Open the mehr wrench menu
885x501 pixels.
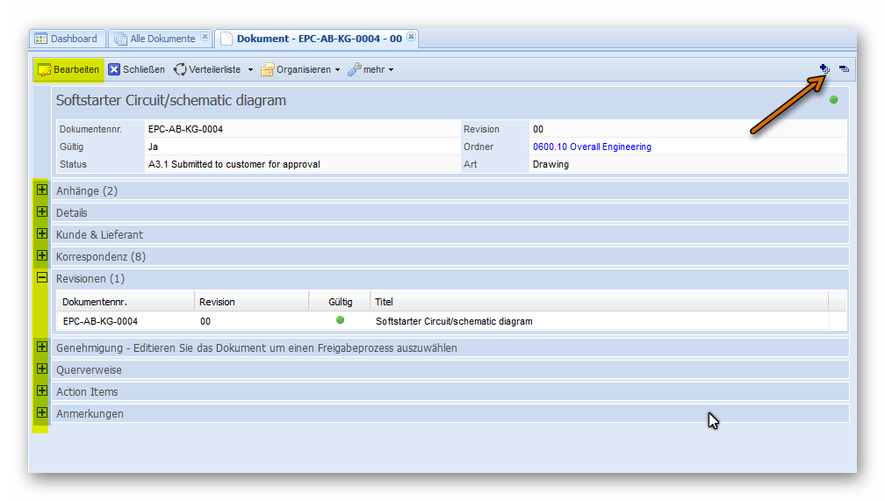coord(371,69)
